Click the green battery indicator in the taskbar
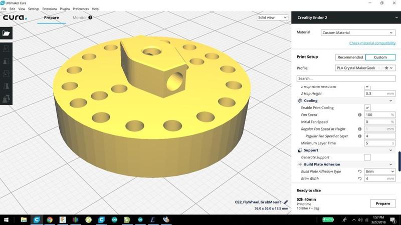The width and height of the screenshot is (401, 225). coord(328,219)
